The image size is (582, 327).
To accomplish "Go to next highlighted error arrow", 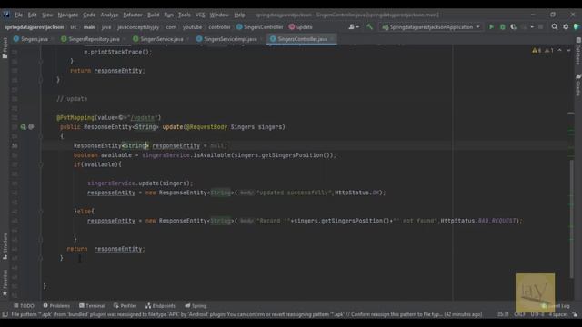I will click(x=568, y=50).
